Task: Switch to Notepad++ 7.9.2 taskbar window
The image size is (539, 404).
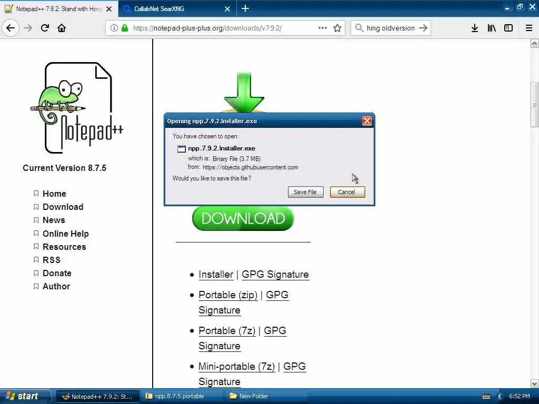Action: tap(97, 397)
